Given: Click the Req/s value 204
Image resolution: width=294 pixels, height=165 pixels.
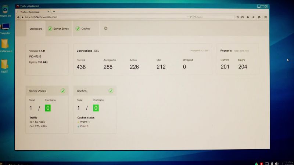Looking at the screenshot, I should point(243,67).
